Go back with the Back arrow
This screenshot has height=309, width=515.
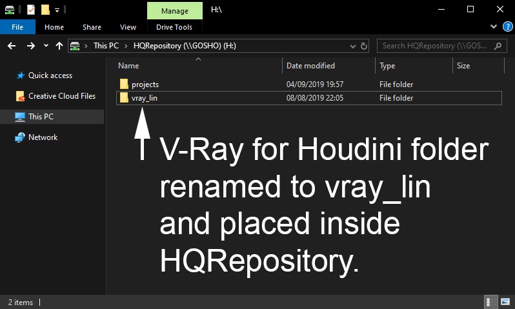tap(12, 46)
